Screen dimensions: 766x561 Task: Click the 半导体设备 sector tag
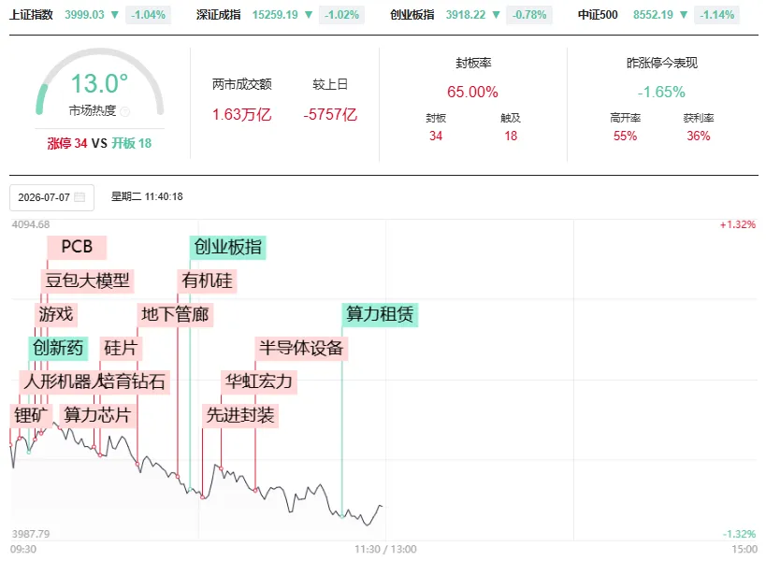[301, 348]
